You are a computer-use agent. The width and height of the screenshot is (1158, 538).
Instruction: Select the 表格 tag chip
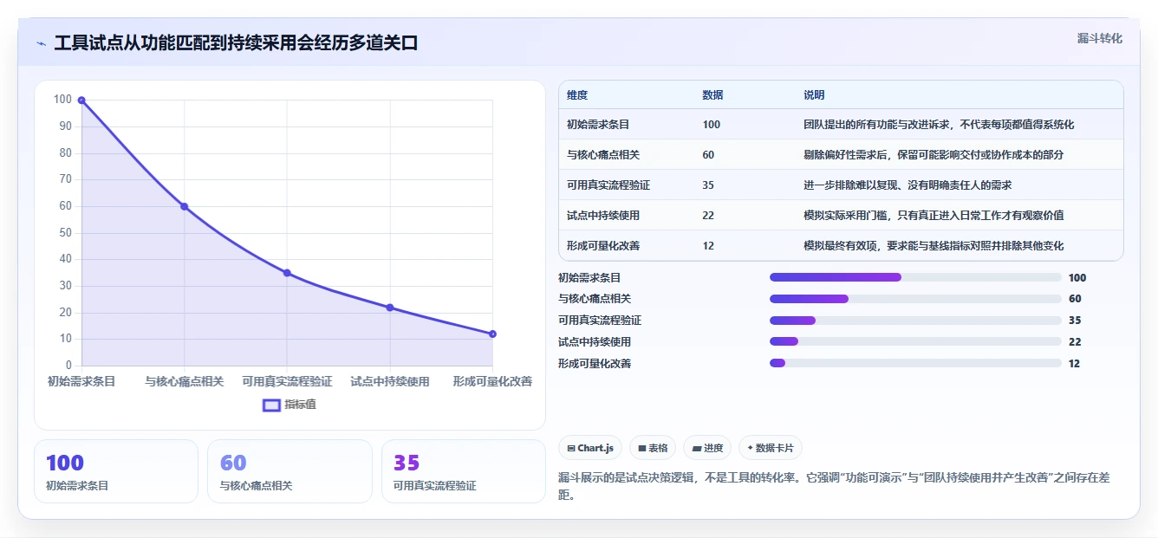(653, 448)
